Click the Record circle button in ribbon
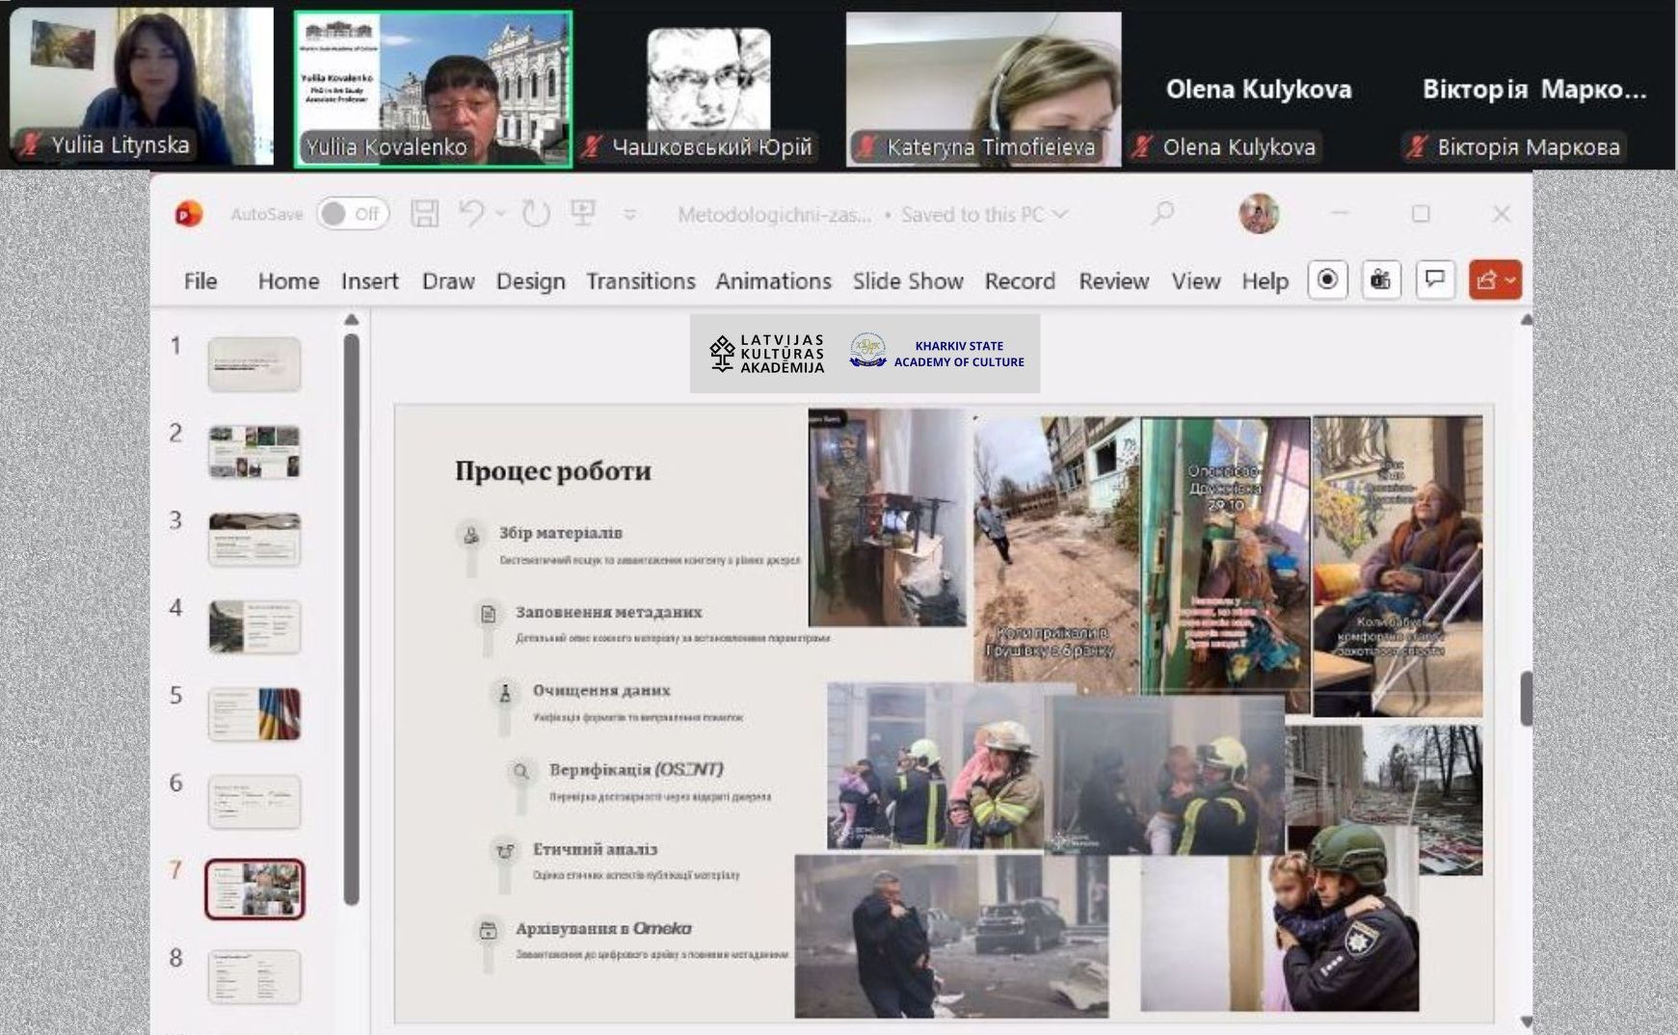 [1327, 280]
